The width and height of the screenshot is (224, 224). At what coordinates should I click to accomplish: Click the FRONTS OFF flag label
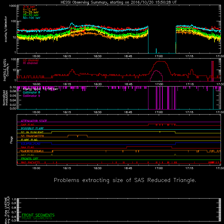30,159
